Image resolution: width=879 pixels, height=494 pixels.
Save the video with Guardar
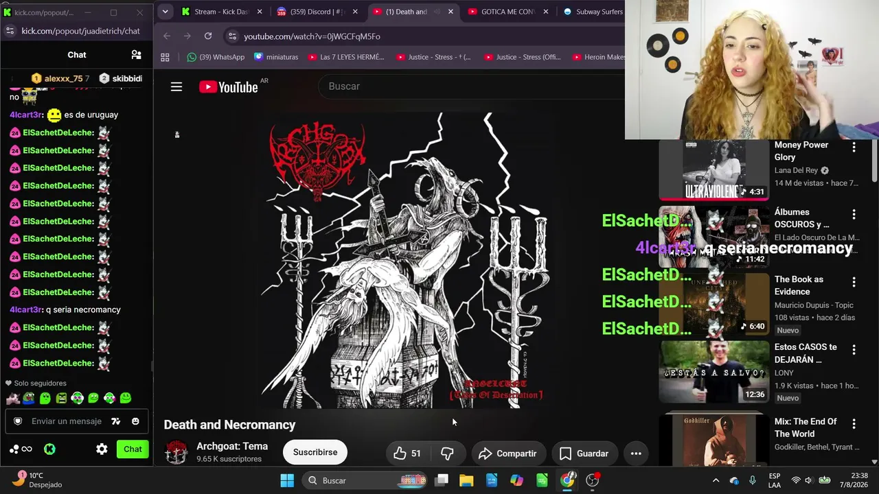pos(584,454)
